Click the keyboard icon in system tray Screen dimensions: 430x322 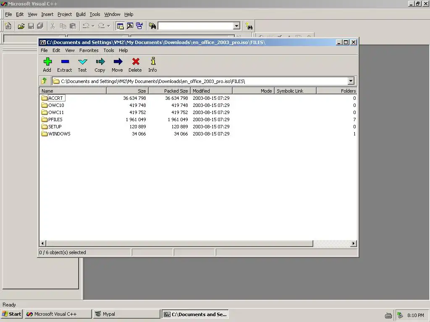tap(388, 315)
